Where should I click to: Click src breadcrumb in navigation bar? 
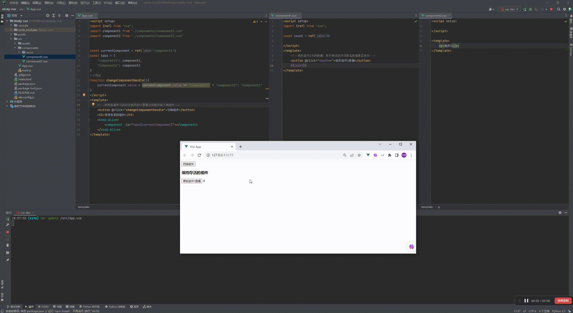(21, 9)
